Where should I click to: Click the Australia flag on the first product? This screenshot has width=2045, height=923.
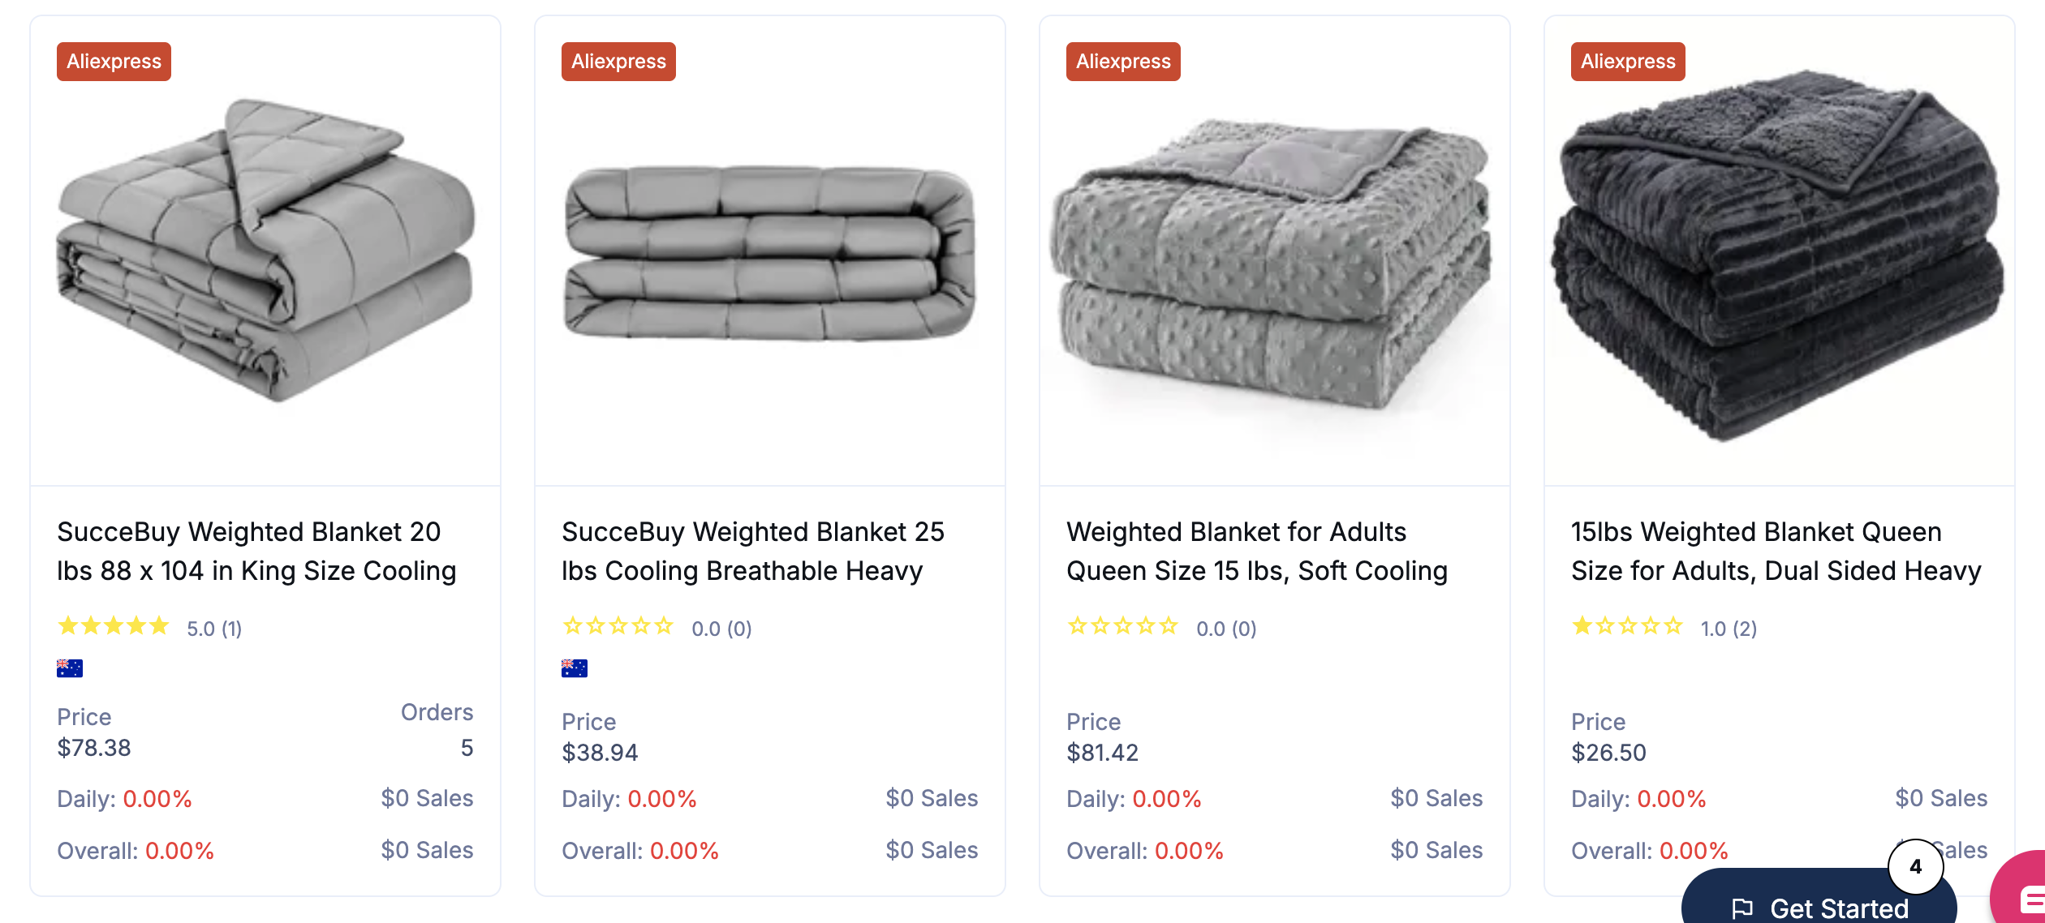tap(69, 668)
